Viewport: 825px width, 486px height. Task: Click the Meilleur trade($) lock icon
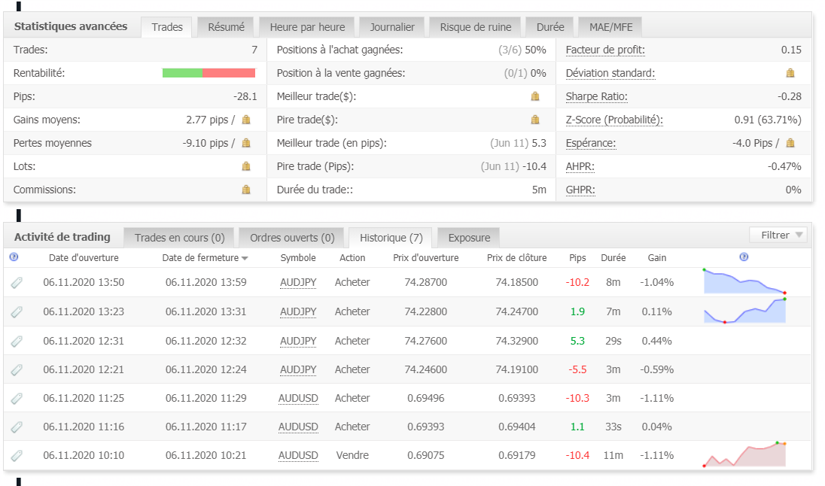tap(535, 96)
